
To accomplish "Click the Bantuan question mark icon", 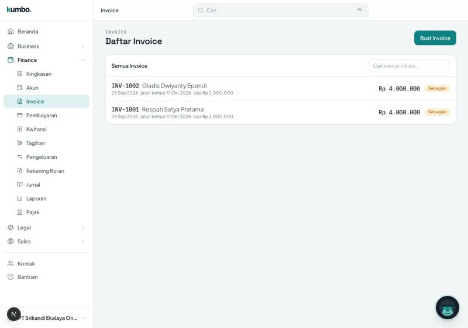I will [x=11, y=277].
